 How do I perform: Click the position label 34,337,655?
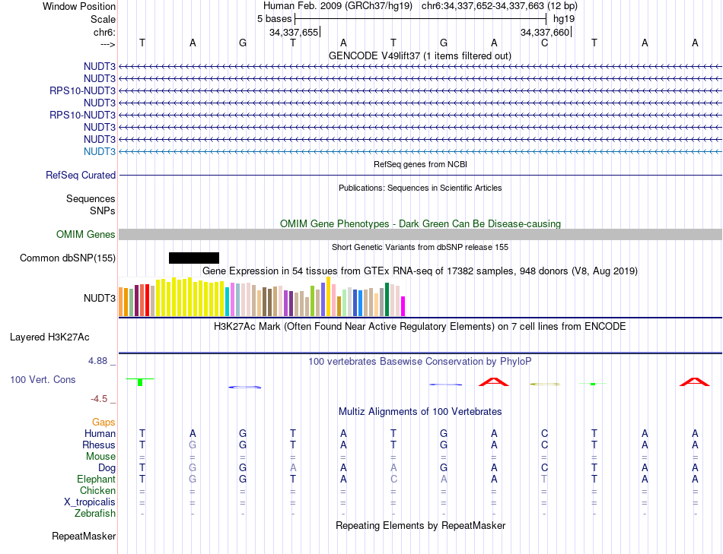294,32
